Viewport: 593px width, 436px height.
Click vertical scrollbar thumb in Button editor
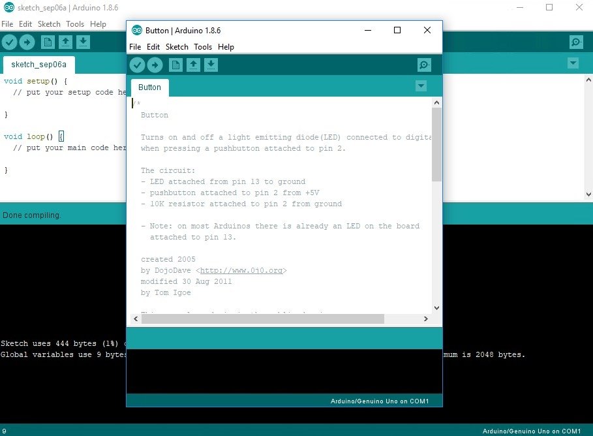click(436, 145)
